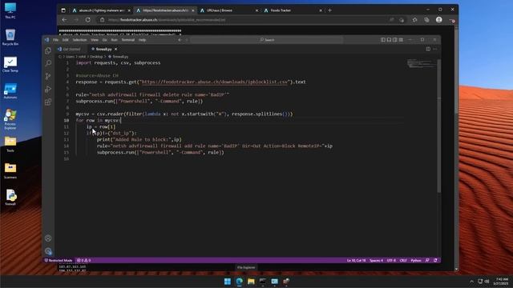
Task: Open Run and Debug view
Action: point(48,89)
